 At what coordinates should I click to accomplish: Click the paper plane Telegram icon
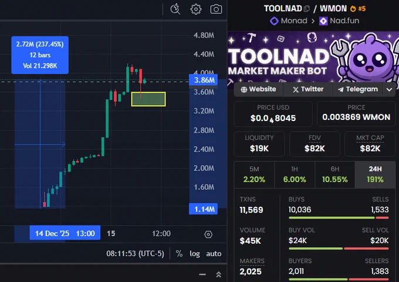click(x=340, y=89)
